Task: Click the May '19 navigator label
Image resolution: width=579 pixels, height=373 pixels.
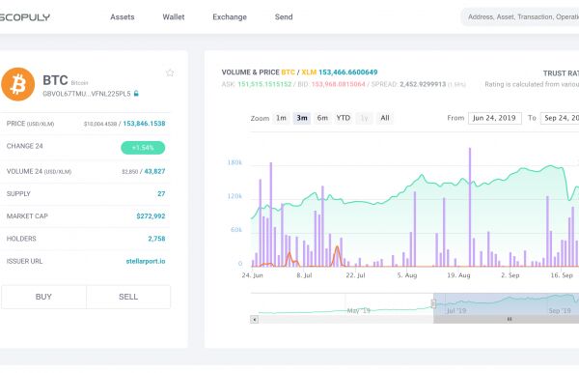Action: pos(359,310)
